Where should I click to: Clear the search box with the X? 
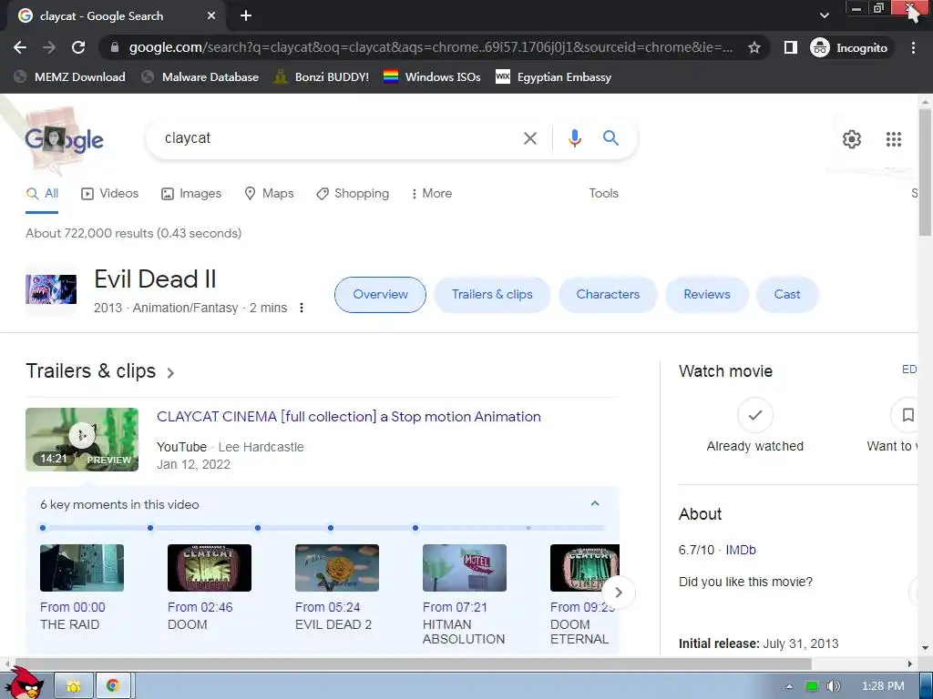pyautogui.click(x=529, y=138)
